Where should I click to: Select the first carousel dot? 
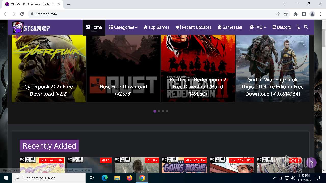(155, 111)
